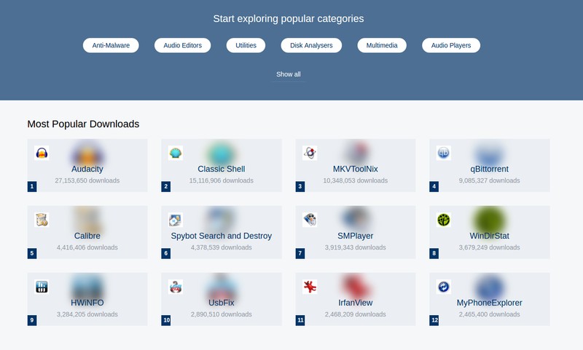
Task: Click the SMPlayer icon
Action: tap(310, 220)
